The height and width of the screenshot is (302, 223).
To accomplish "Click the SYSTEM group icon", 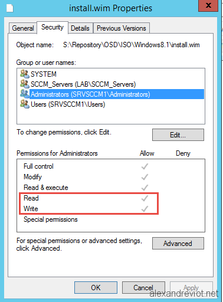I will (25, 74).
